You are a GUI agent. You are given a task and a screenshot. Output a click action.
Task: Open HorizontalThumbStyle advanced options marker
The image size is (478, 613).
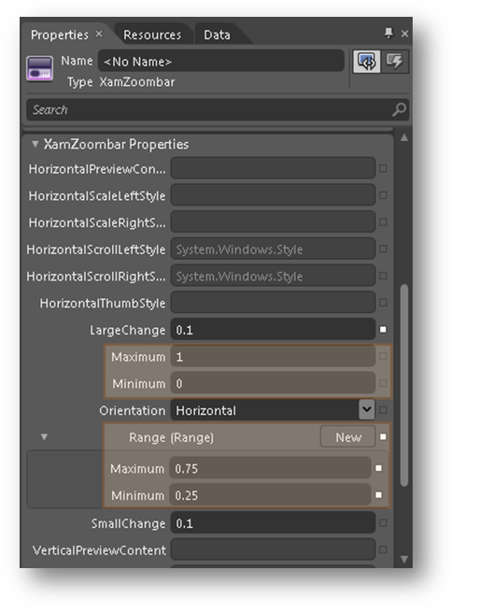tap(383, 303)
